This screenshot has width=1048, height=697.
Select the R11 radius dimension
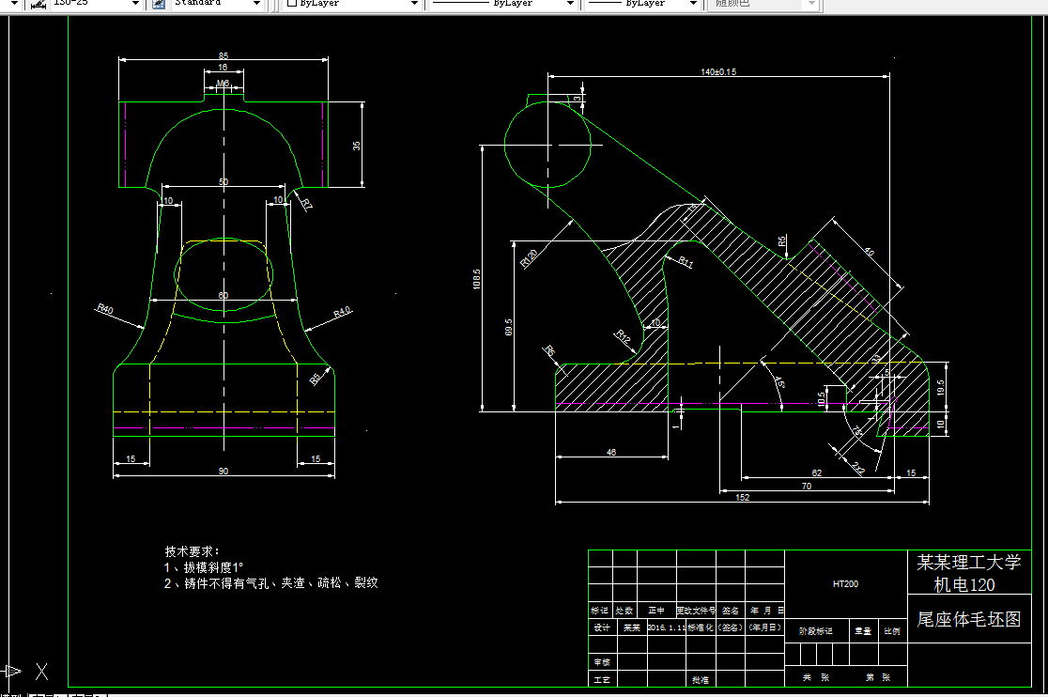pos(686,263)
